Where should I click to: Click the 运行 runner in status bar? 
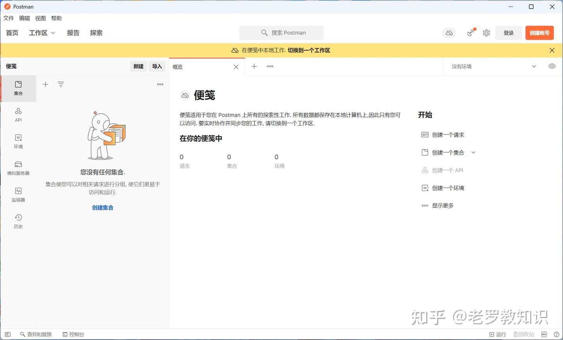[498, 334]
